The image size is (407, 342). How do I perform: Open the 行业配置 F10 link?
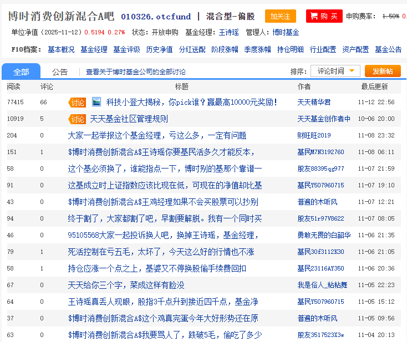(x=323, y=49)
